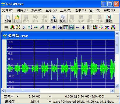Click the Y/X Dynamics effect icon

pyautogui.click(x=18, y=27)
